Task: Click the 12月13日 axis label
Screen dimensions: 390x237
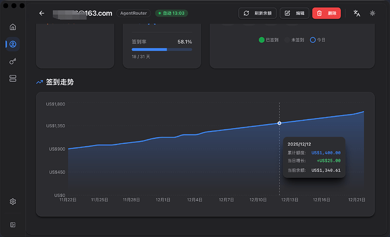Action: [x=290, y=200]
